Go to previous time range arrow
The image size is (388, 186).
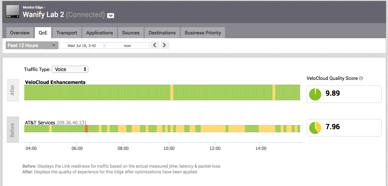(x=155, y=45)
